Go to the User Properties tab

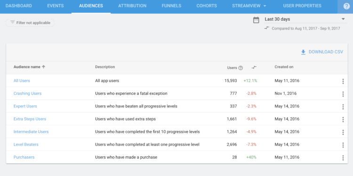point(302,6)
